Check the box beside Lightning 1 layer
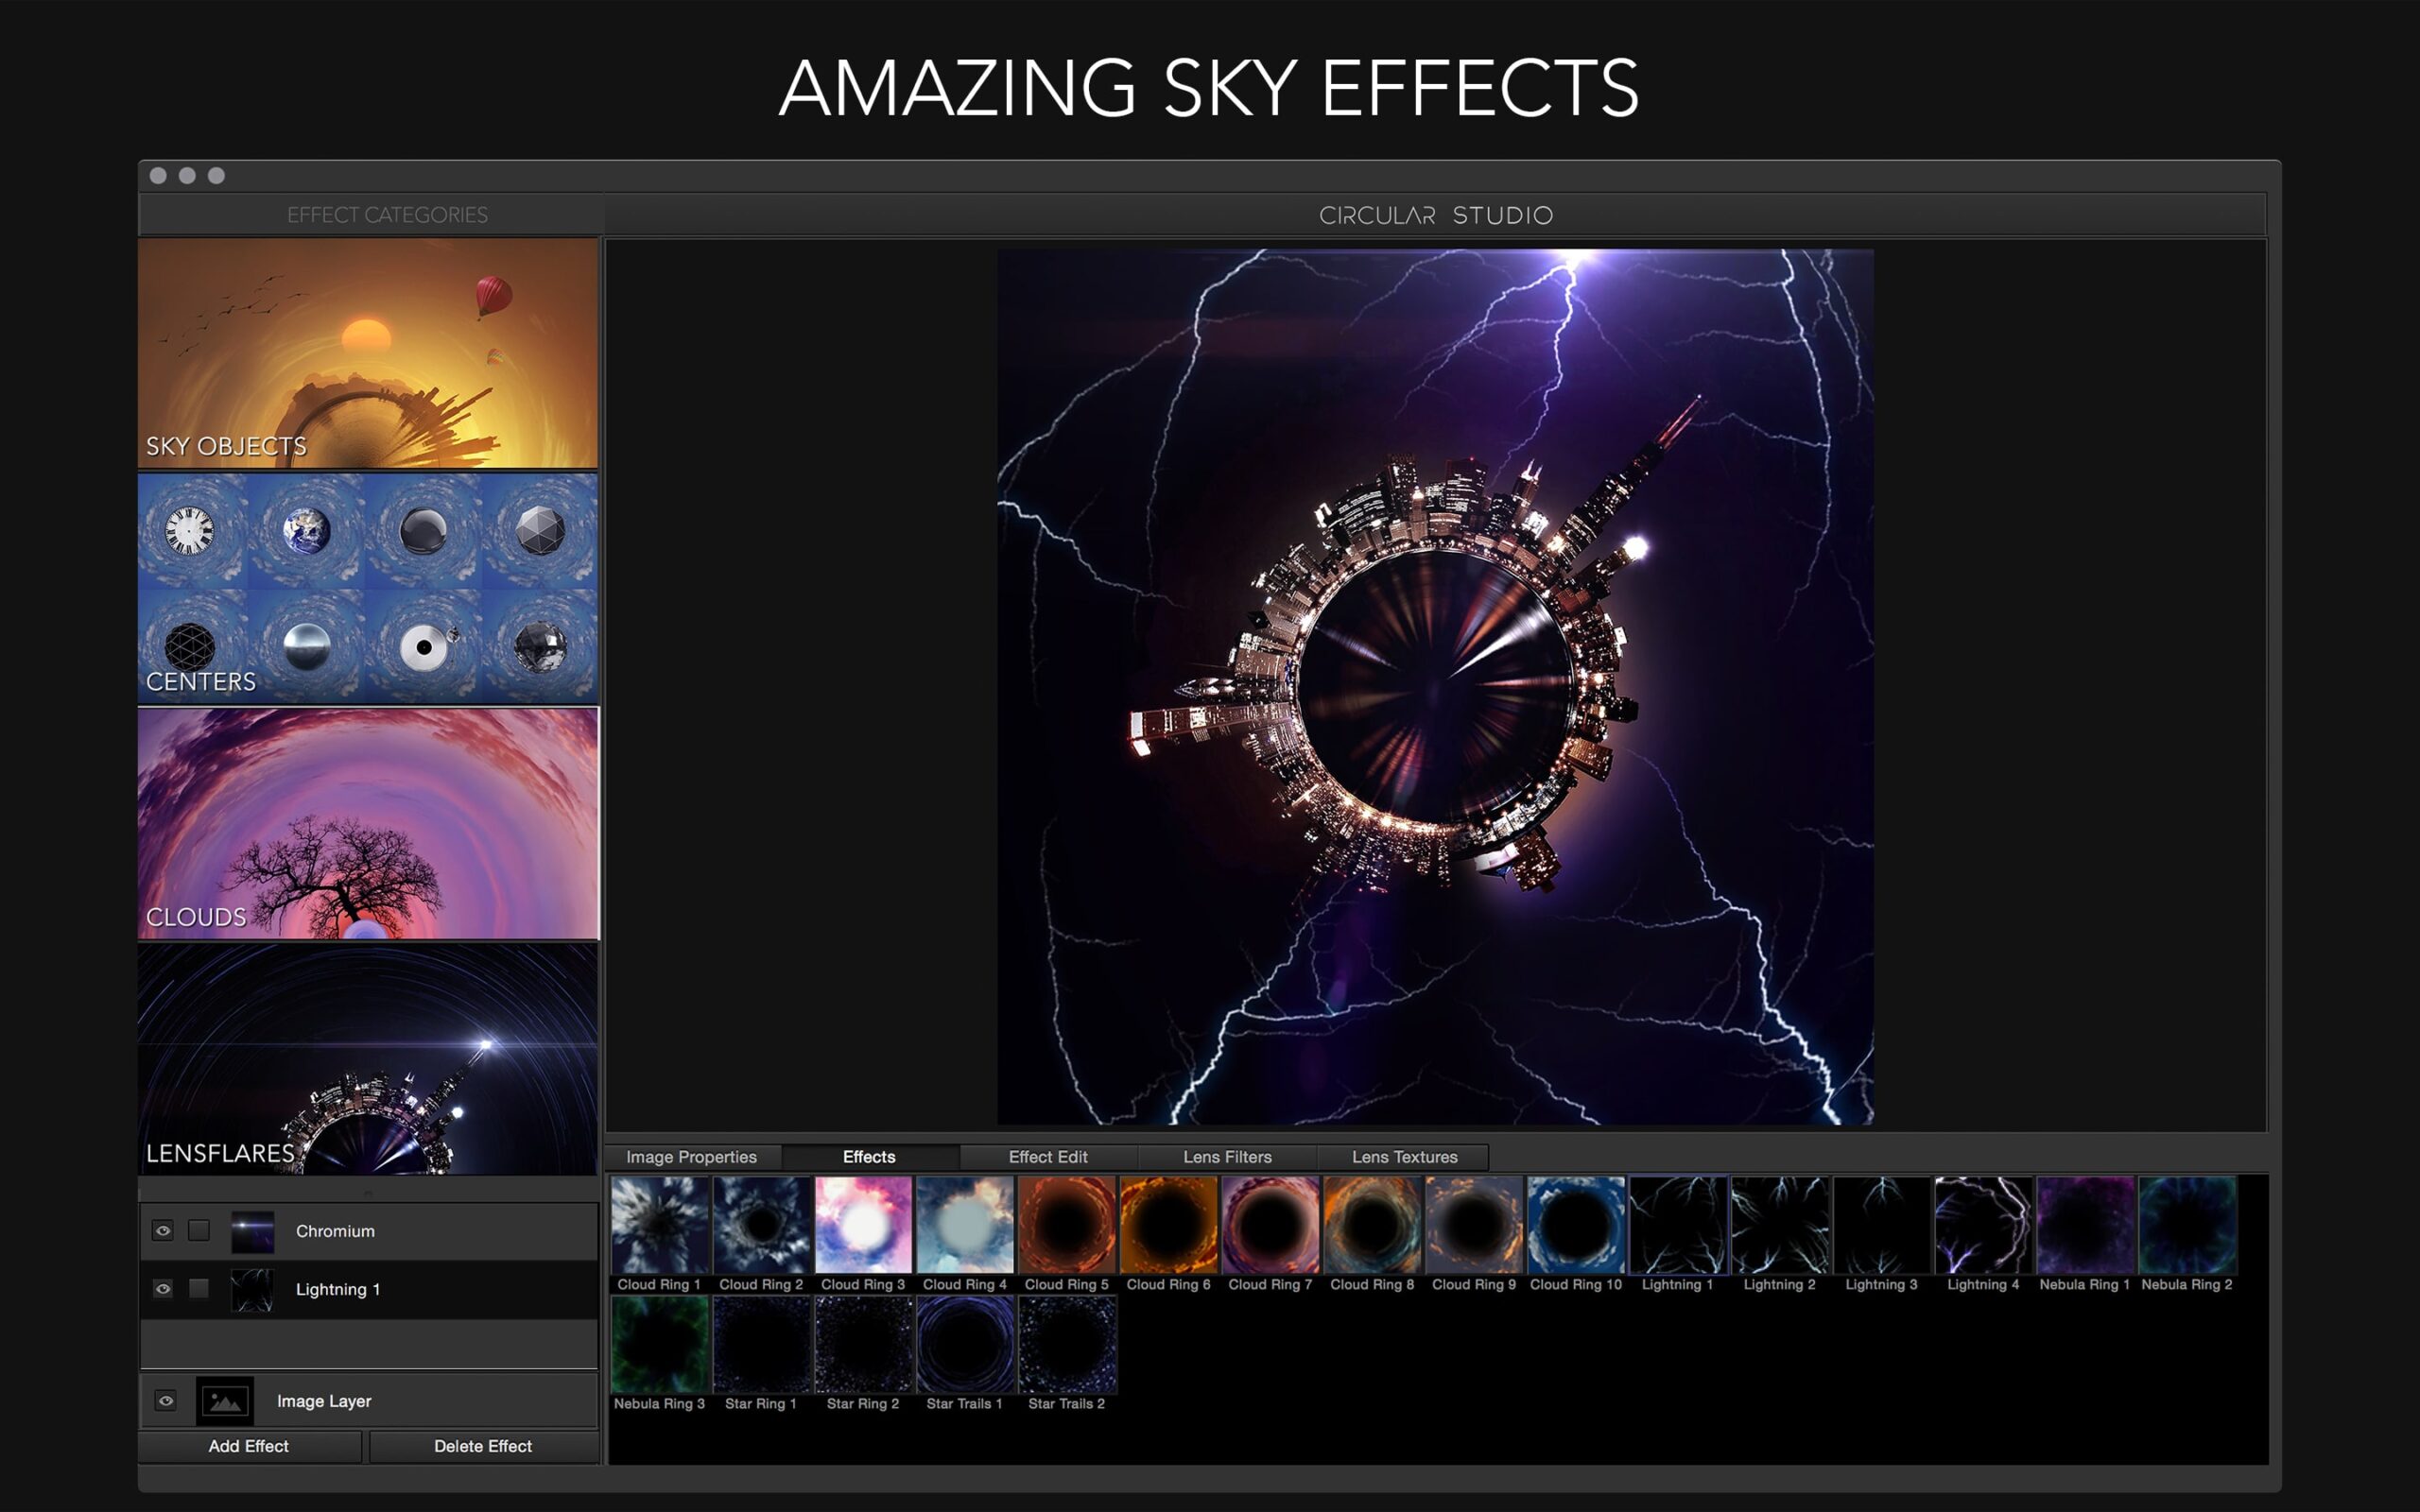 [199, 1289]
